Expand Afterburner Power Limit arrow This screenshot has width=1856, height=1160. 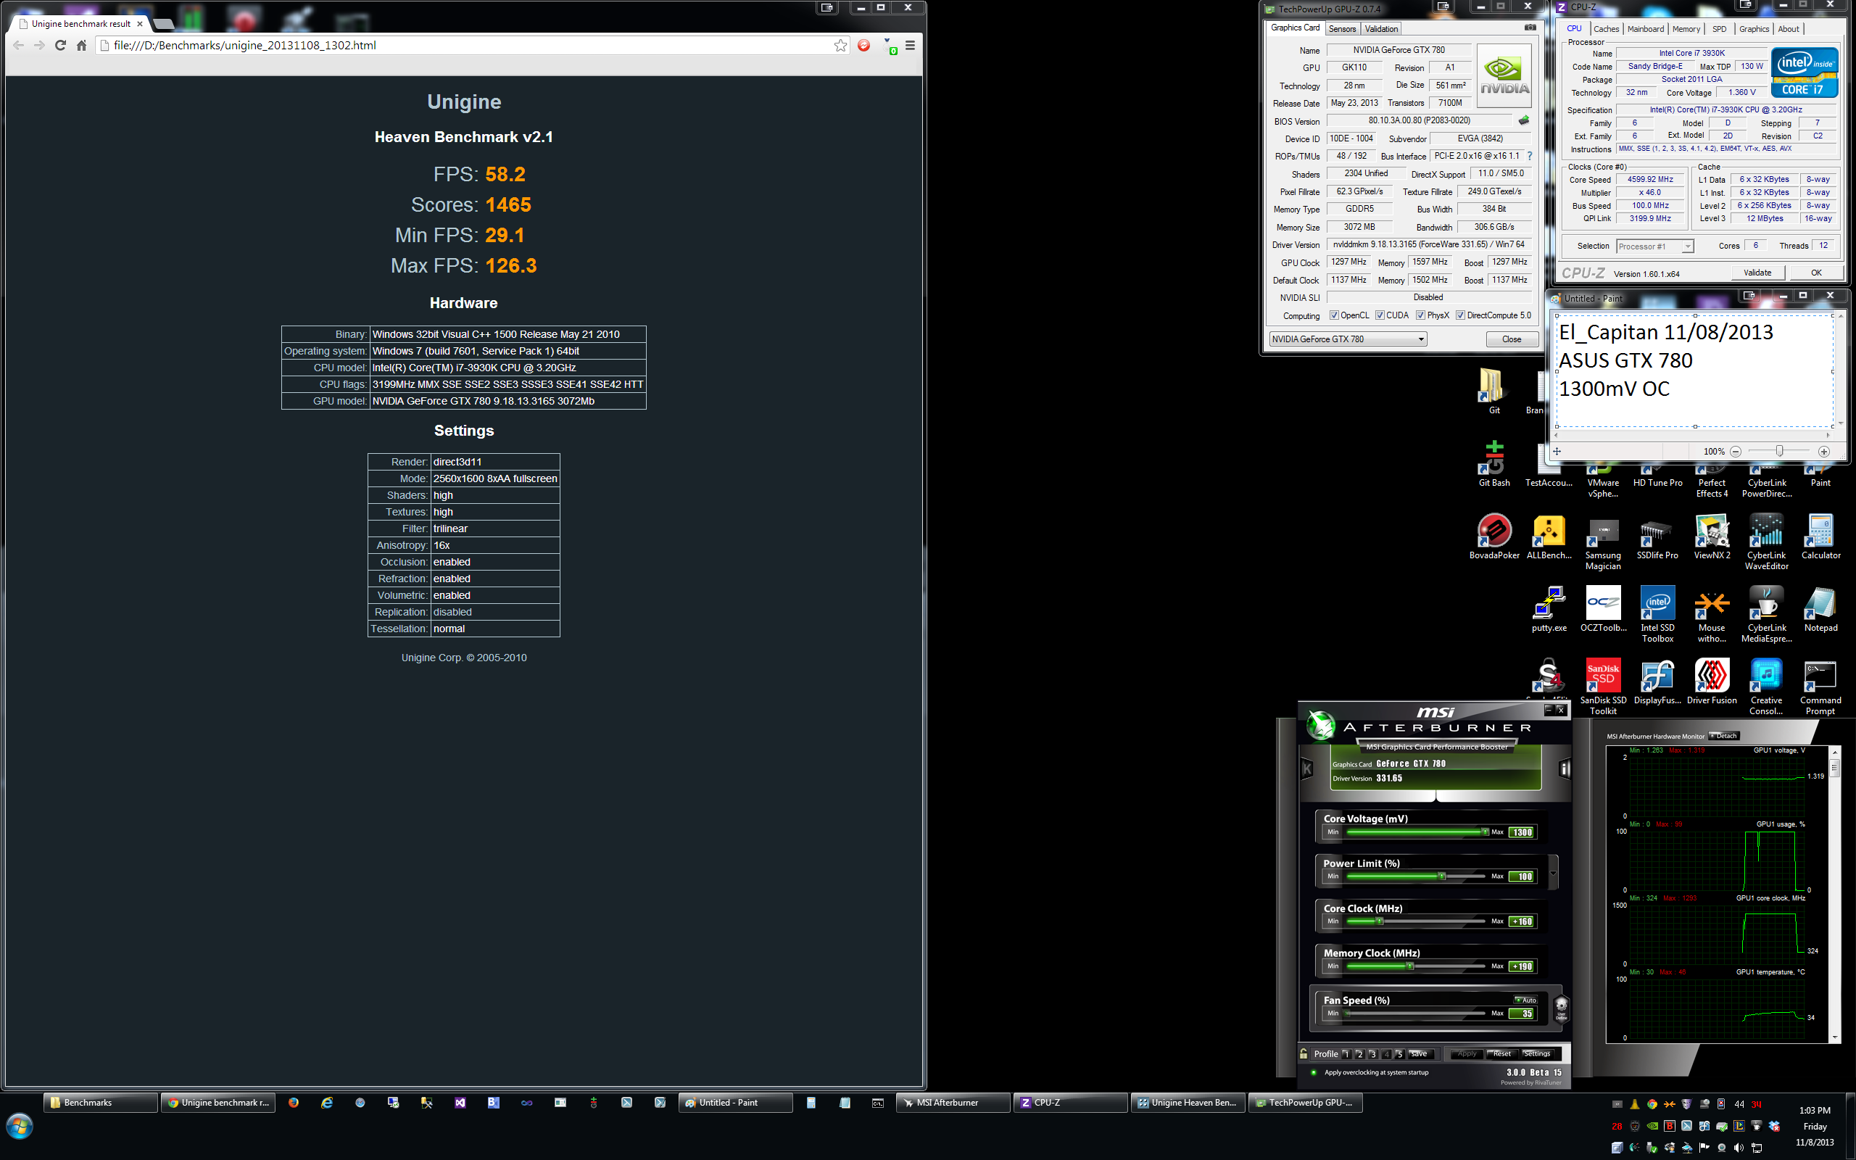tap(1553, 873)
